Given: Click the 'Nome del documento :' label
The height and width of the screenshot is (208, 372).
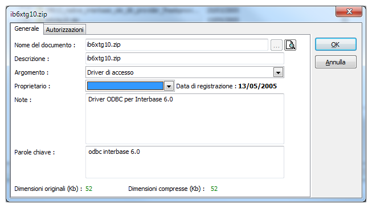Looking at the screenshot, I should point(45,45).
